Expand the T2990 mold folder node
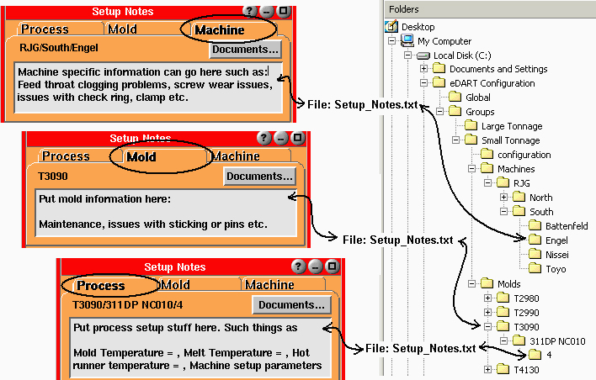The image size is (596, 380). pyautogui.click(x=487, y=313)
